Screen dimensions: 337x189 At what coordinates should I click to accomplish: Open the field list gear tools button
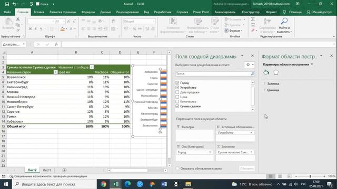tap(250, 65)
